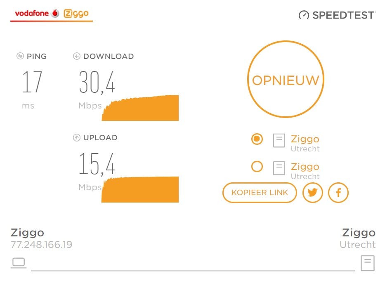The image size is (392, 283).
Task: Click the upload arrow icon next to UPLOAD
Action: pyautogui.click(x=77, y=137)
